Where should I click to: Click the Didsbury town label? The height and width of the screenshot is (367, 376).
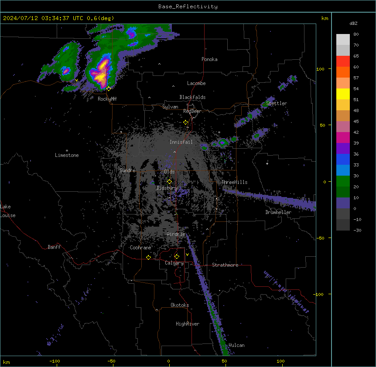pos(167,188)
